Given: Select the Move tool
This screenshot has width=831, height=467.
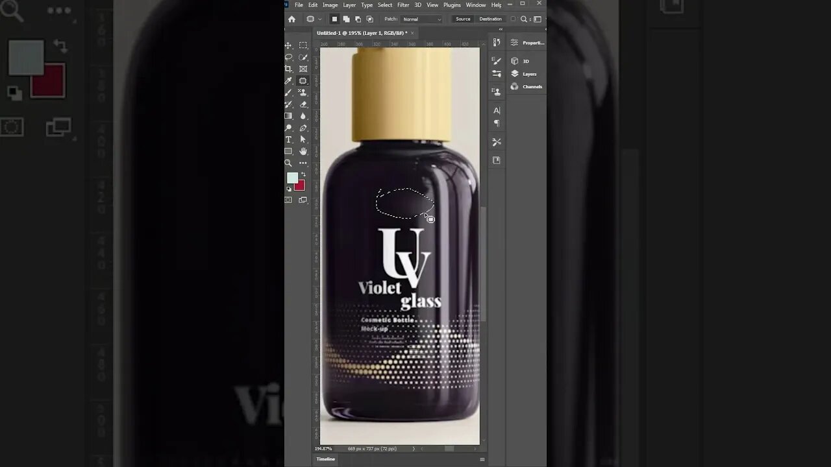Looking at the screenshot, I should pyautogui.click(x=288, y=45).
